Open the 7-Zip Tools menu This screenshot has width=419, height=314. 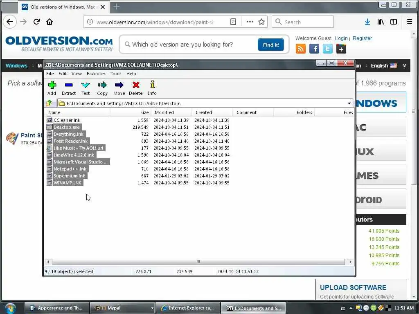click(116, 74)
